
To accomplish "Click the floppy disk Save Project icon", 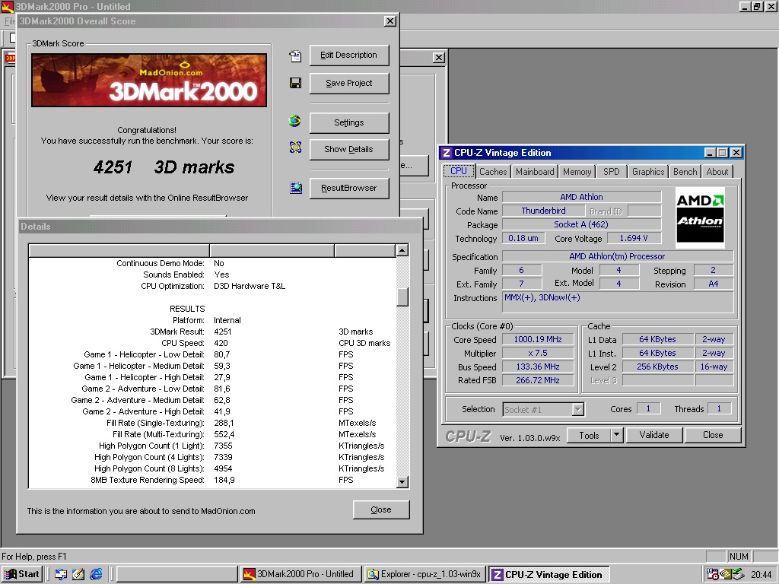I will pyautogui.click(x=296, y=83).
